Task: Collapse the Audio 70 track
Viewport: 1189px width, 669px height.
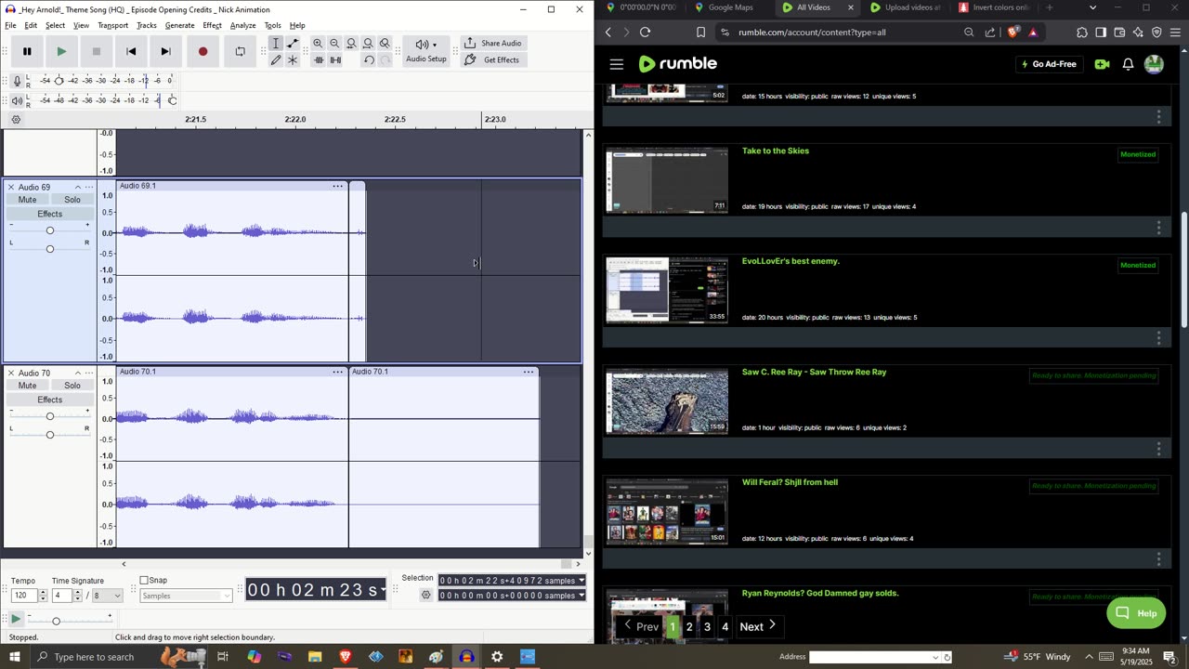Action: click(78, 373)
